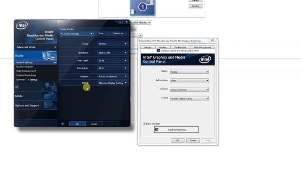Open the 3D settings category

(x=36, y=86)
